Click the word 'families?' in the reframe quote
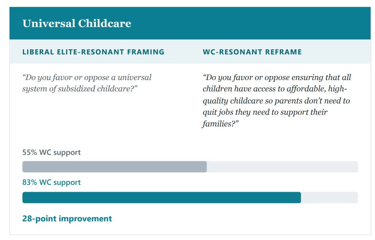375x240 pixels. tap(221, 124)
